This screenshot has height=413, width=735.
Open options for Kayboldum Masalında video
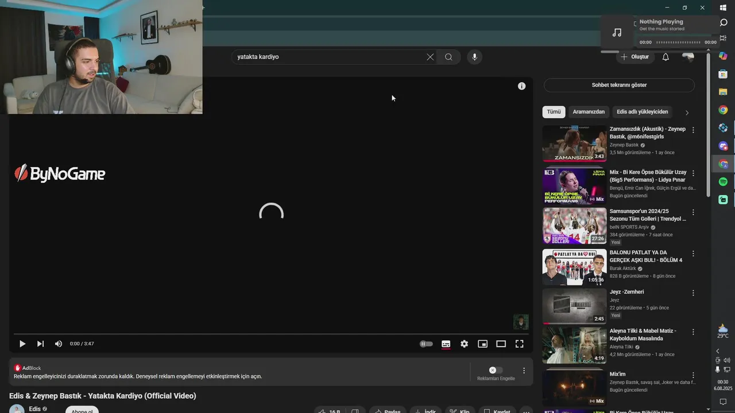(693, 332)
